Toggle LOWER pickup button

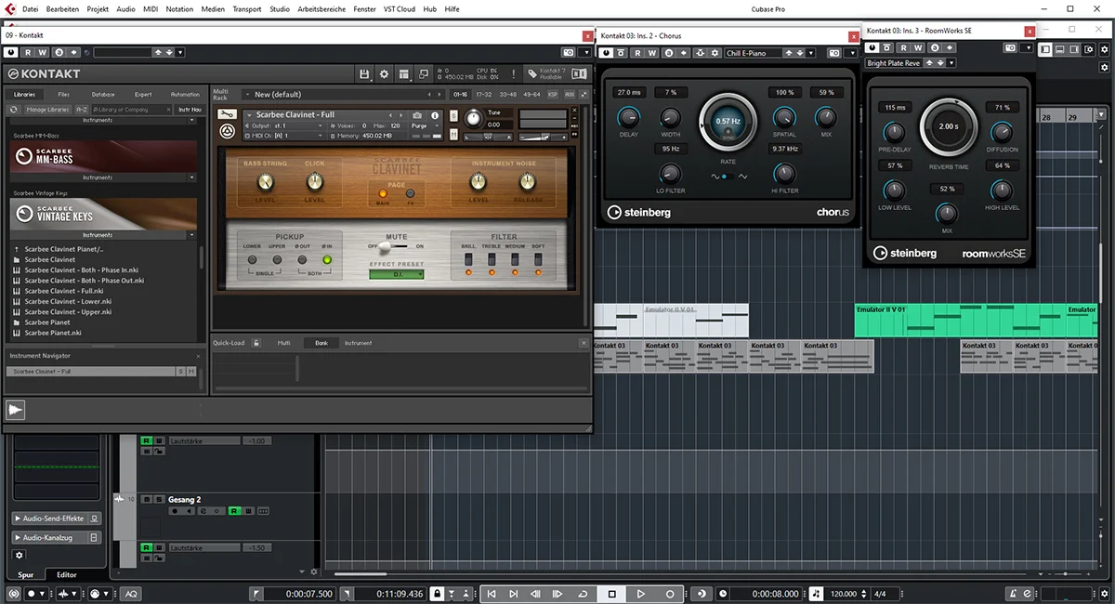click(252, 260)
